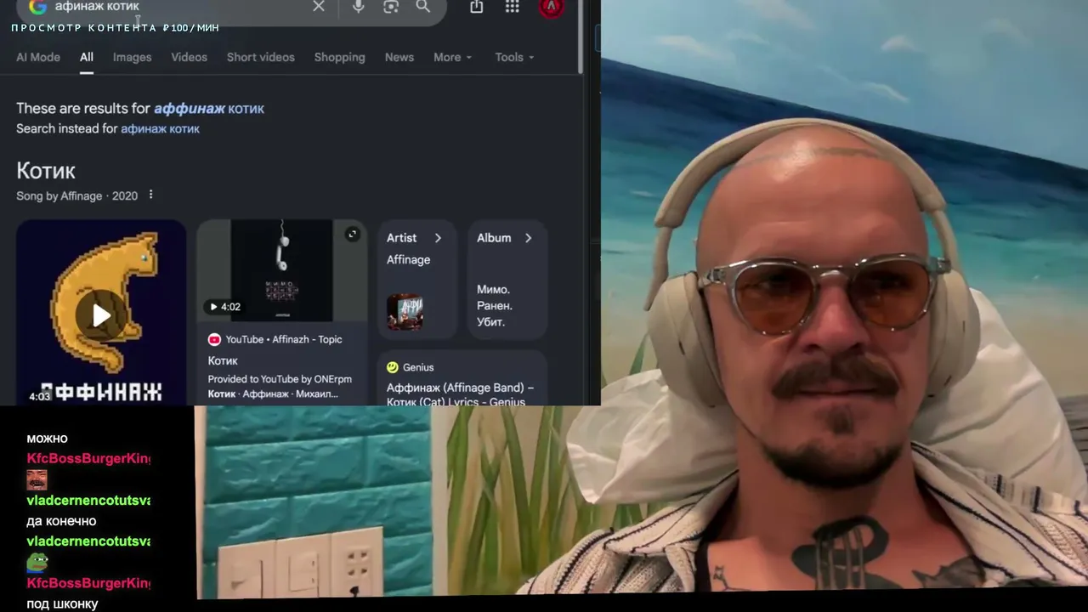Open the YouTube • Affinazh - Topic source
The height and width of the screenshot is (612, 1088).
click(284, 339)
